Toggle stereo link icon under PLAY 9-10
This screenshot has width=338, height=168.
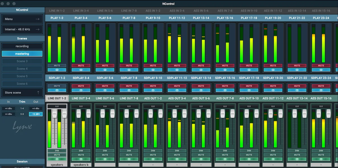point(153,70)
